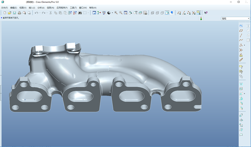251x147 pixels.
Task: Open the 分析(A) menu
Action: (41, 8)
